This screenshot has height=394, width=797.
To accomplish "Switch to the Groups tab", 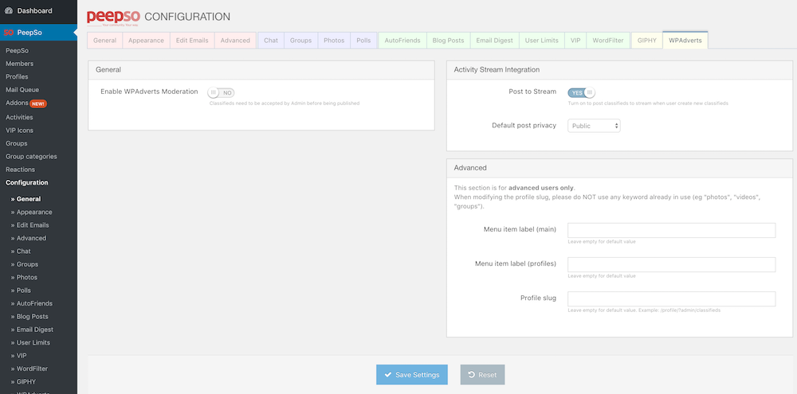I will [x=301, y=41].
